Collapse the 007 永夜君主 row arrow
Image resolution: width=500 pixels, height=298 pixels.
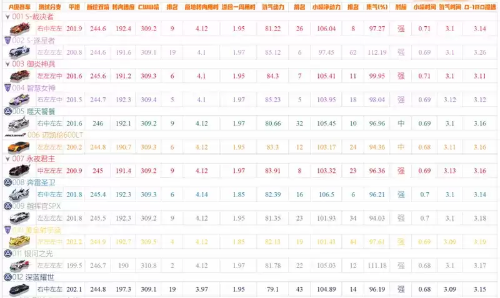click(x=6, y=159)
